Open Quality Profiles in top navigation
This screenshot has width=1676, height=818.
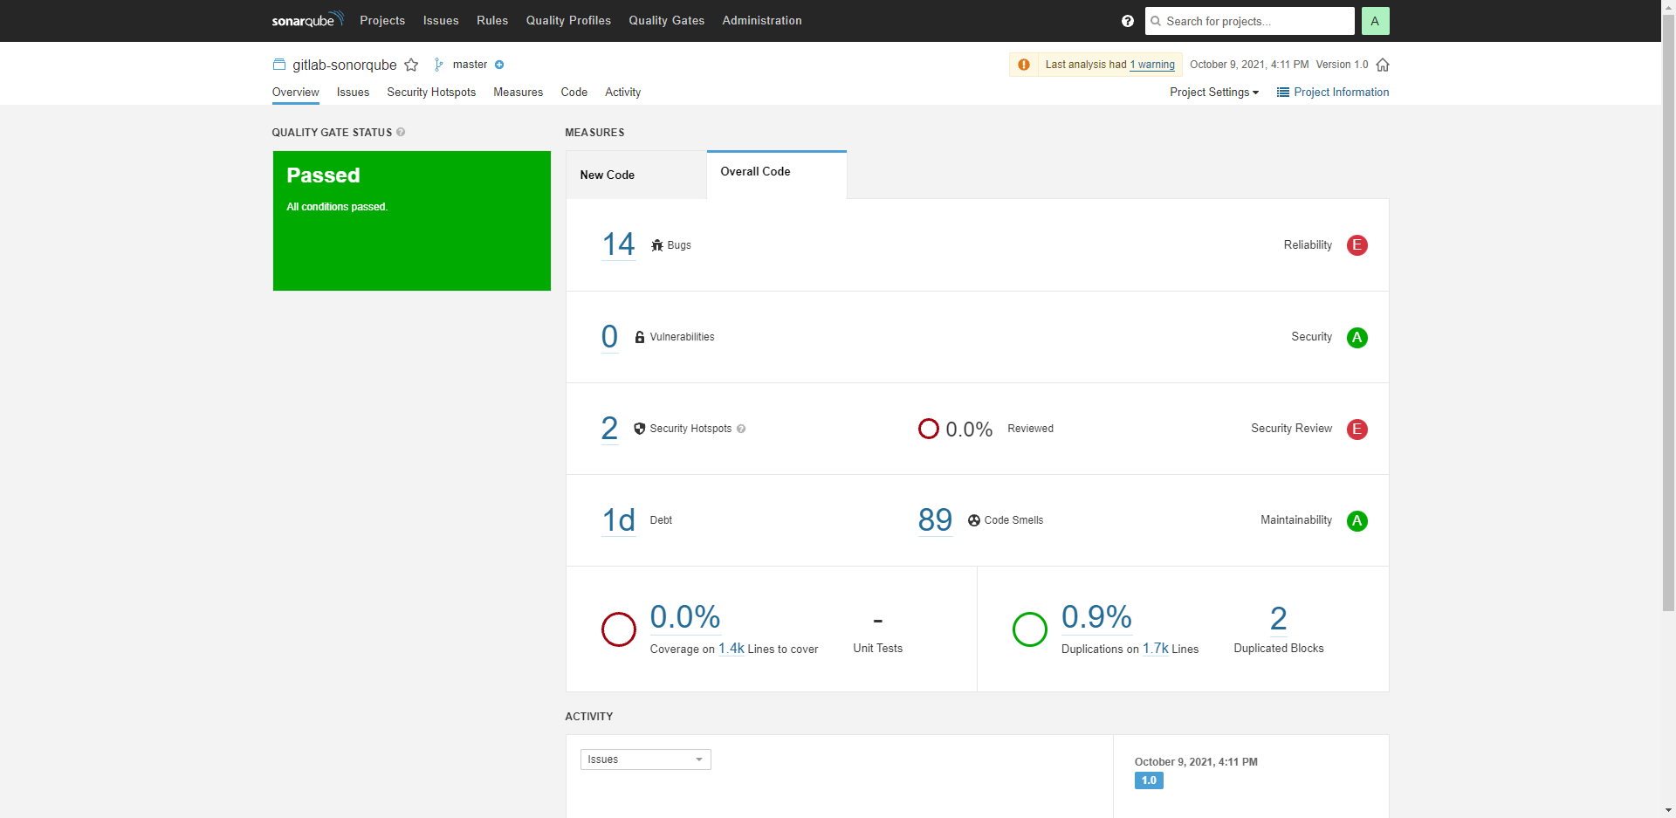coord(568,21)
